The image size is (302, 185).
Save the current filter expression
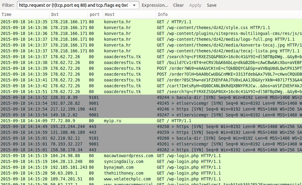click(x=212, y=5)
